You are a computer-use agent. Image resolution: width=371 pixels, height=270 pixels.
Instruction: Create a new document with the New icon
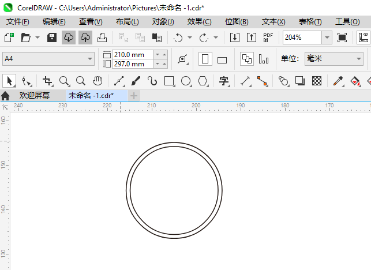pyautogui.click(x=9, y=37)
